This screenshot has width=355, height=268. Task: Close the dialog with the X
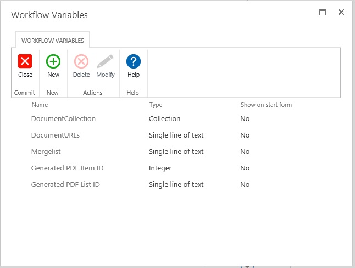coord(341,12)
